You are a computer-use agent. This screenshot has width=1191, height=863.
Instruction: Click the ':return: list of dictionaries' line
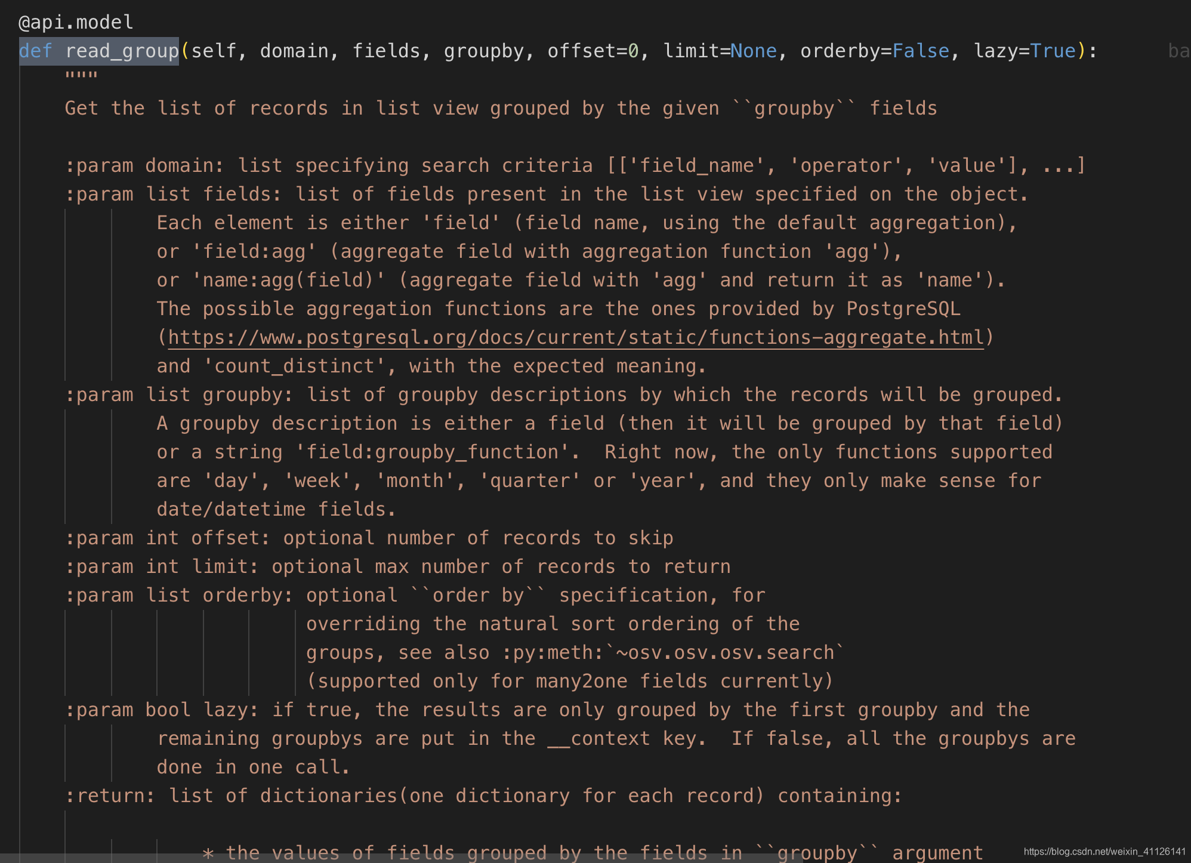coord(483,796)
